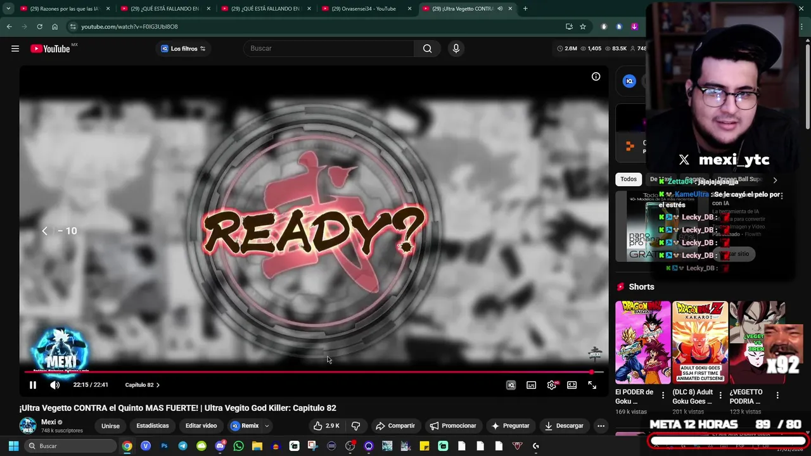Open the YouTube hamburger guide menu

15,49
